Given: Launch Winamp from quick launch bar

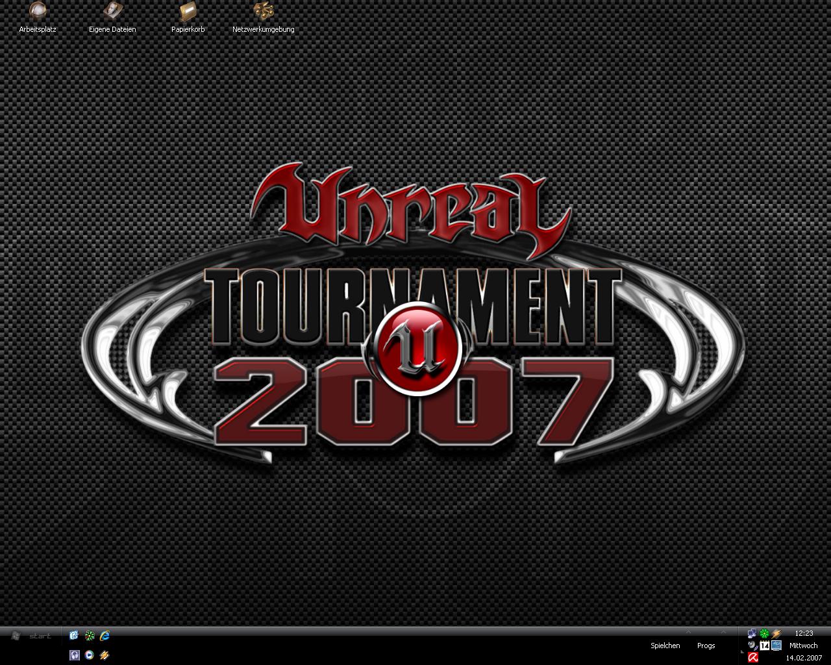Looking at the screenshot, I should [x=105, y=655].
